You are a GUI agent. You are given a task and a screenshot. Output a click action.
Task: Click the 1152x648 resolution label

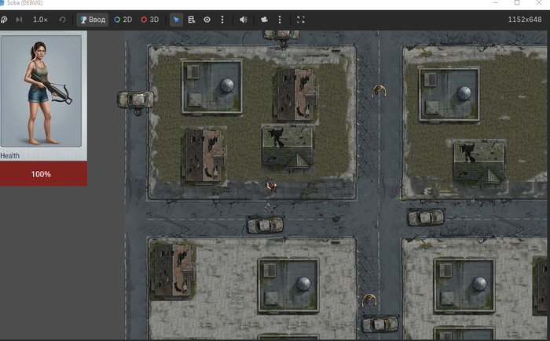(x=524, y=20)
